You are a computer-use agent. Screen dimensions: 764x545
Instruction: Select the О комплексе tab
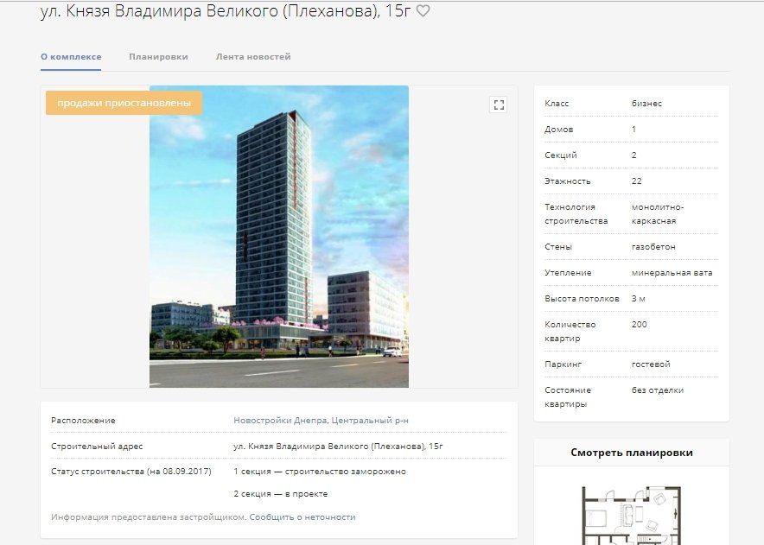click(x=71, y=57)
